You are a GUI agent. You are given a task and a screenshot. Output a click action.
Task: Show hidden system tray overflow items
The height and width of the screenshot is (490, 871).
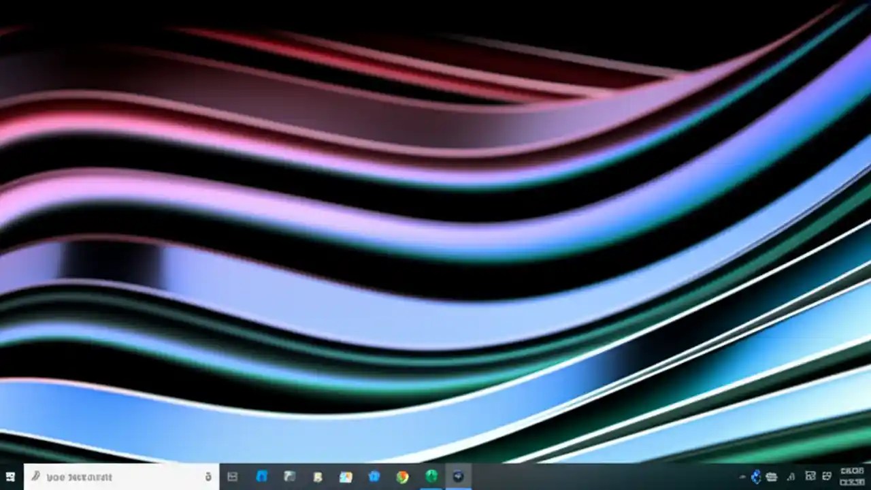(743, 477)
